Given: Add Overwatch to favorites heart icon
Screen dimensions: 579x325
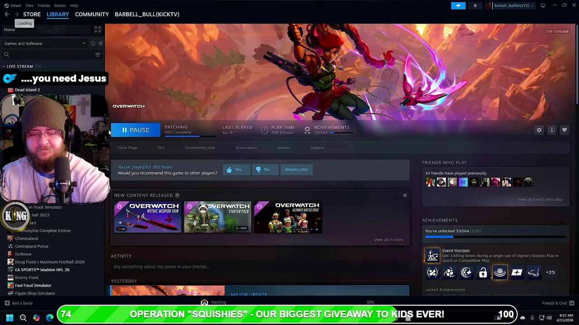Looking at the screenshot, I should click(x=565, y=130).
